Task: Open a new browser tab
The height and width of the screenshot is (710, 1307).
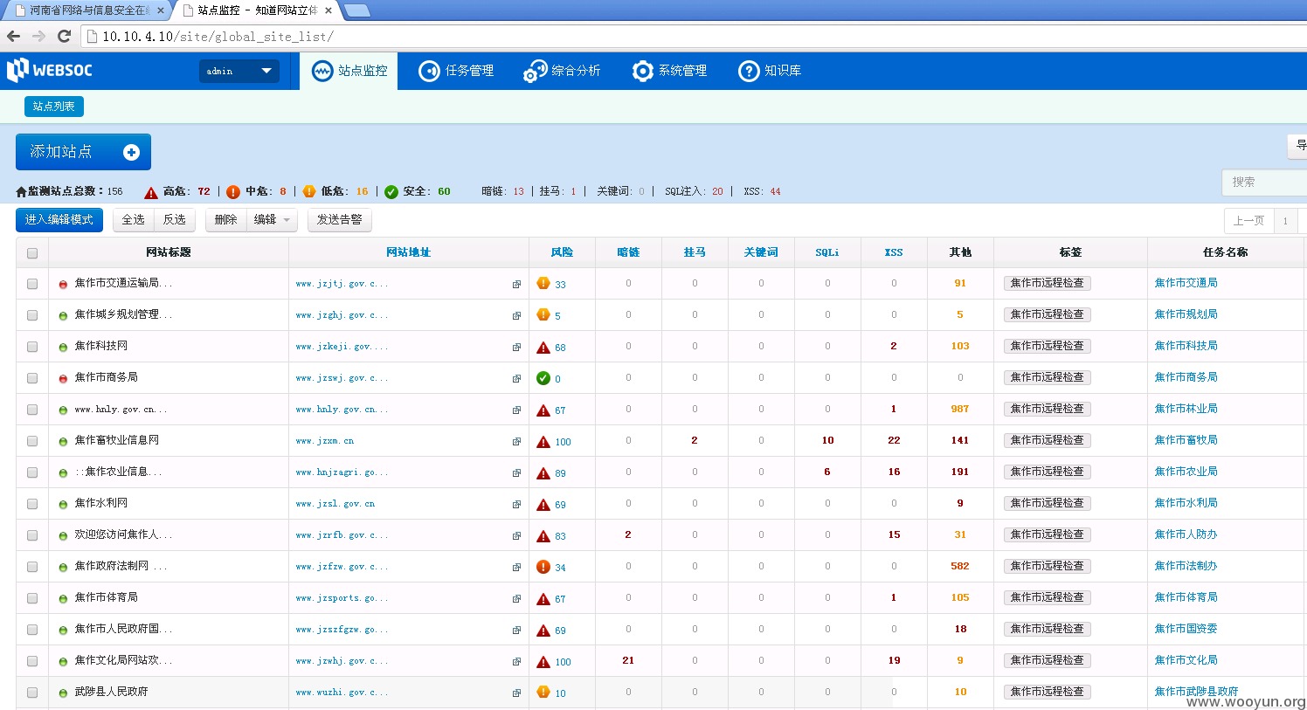Action: (356, 10)
